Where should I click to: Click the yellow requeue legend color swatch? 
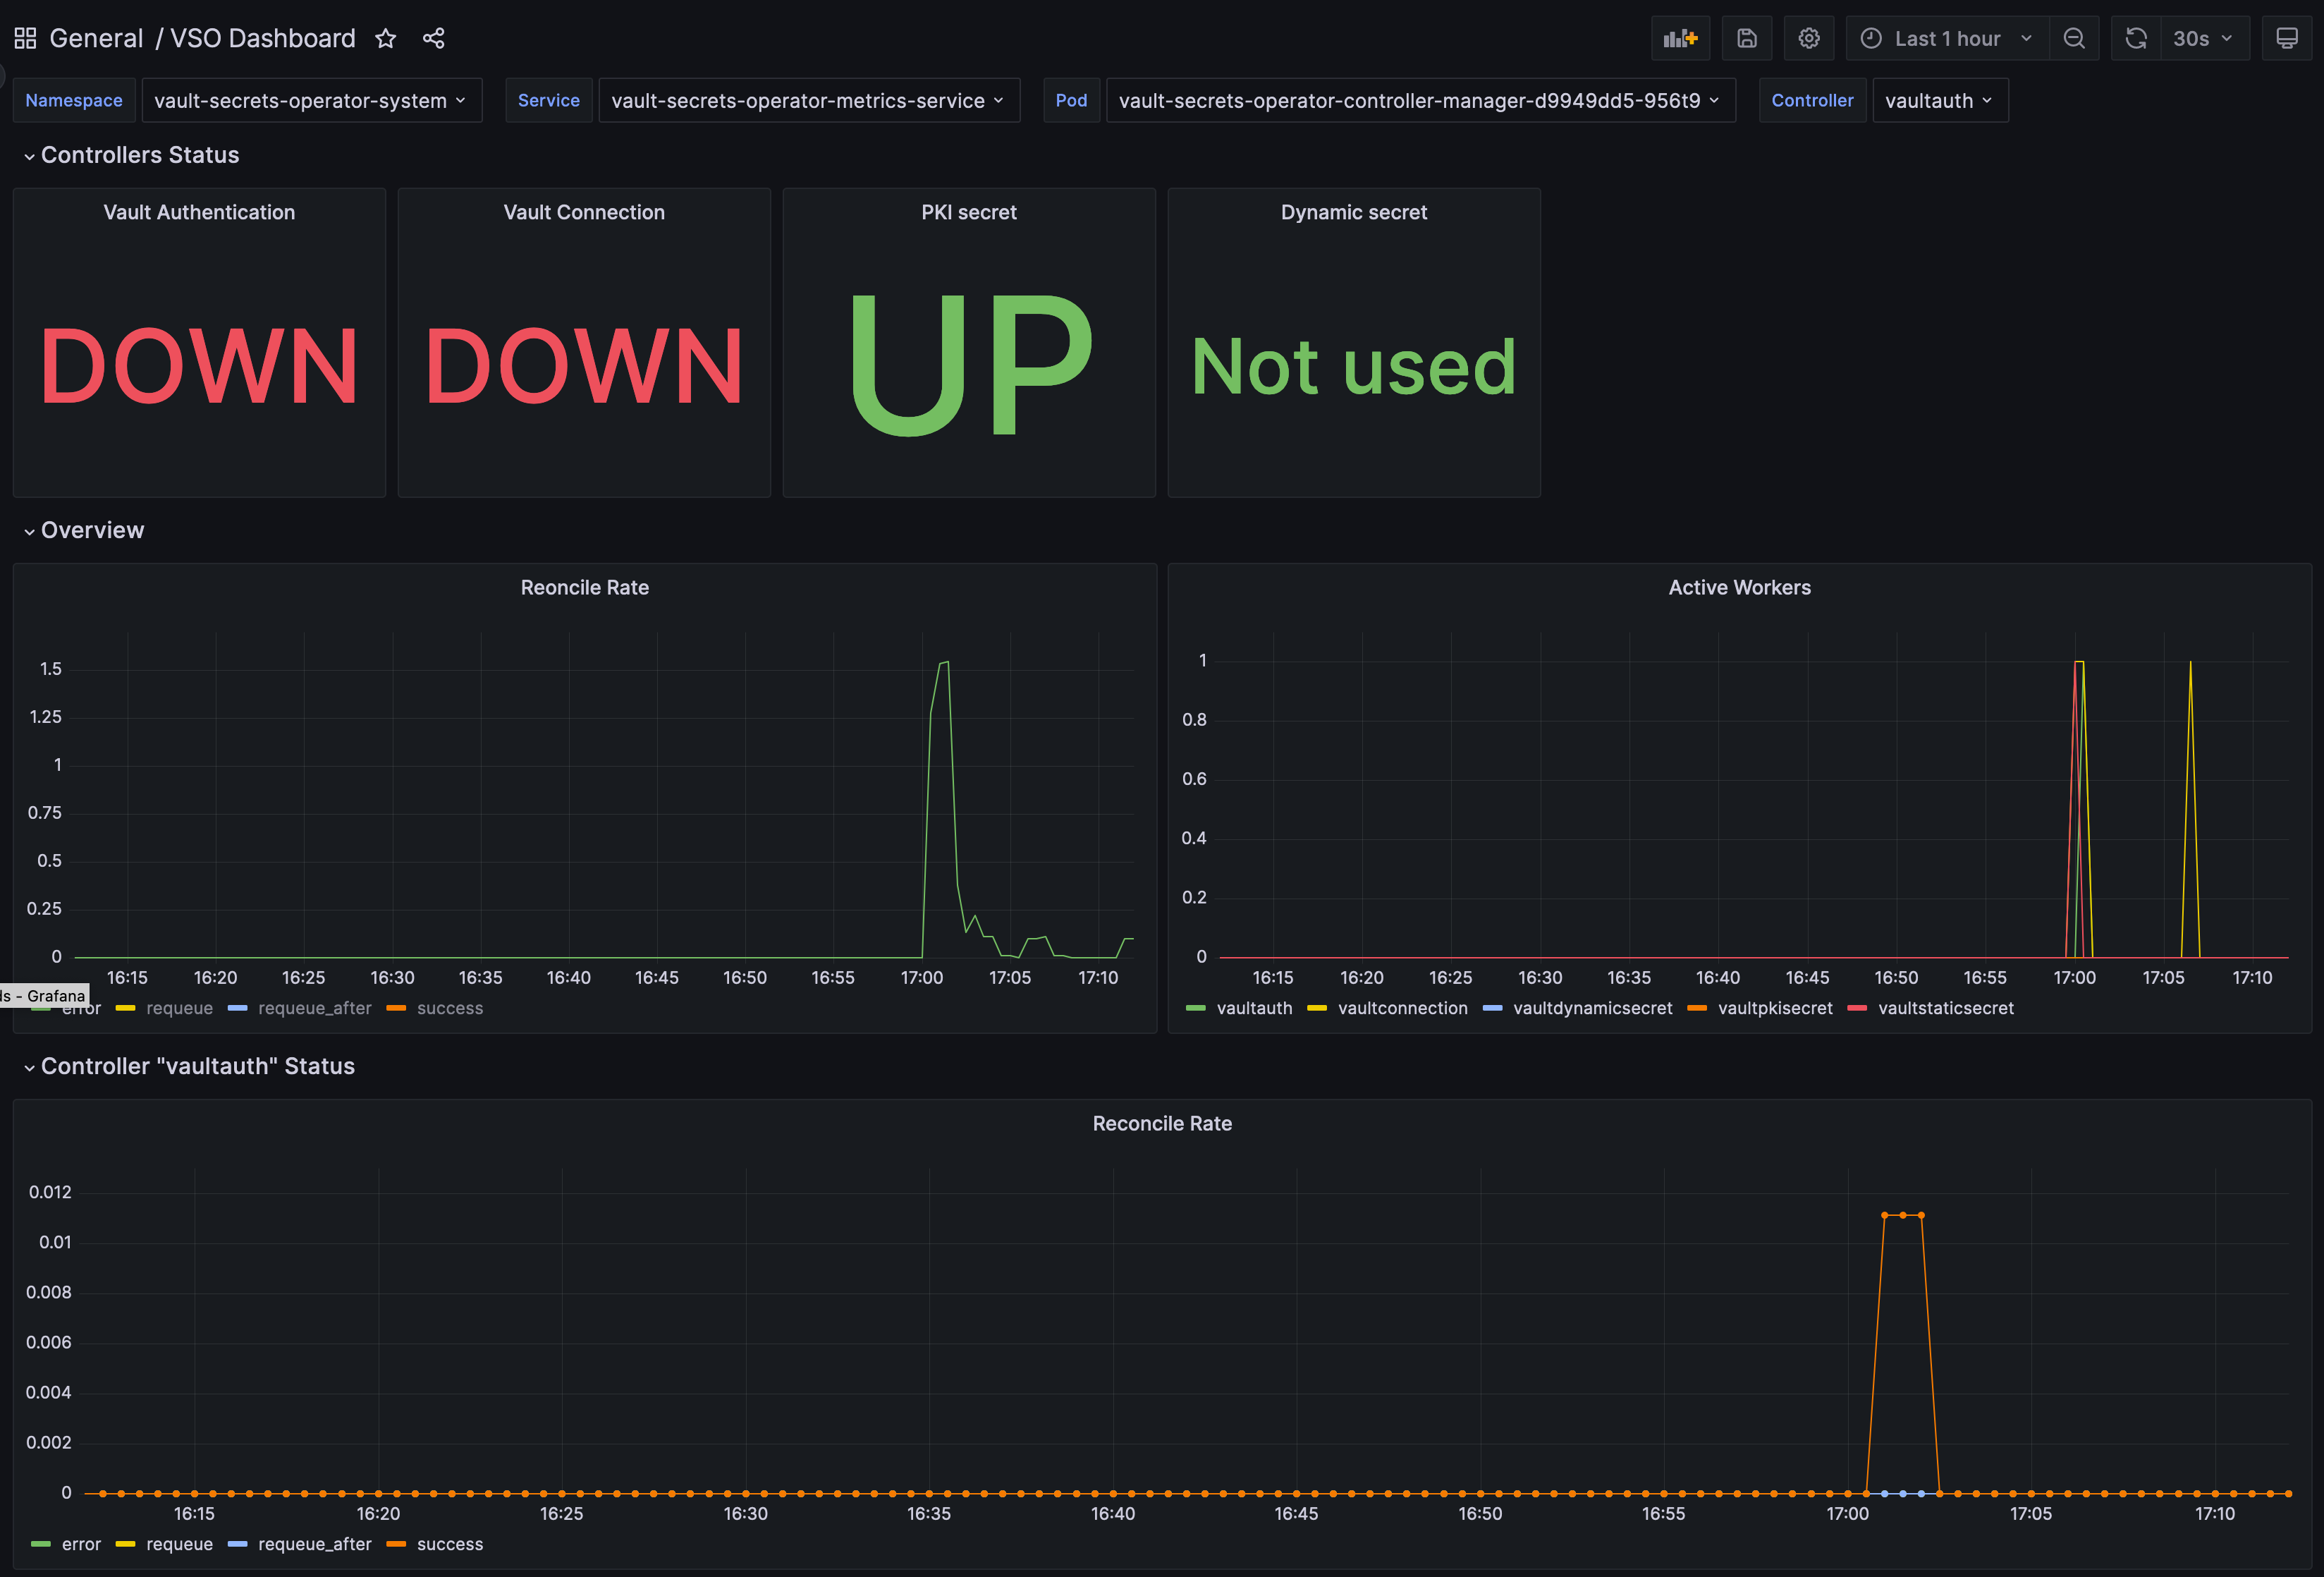click(x=125, y=1008)
